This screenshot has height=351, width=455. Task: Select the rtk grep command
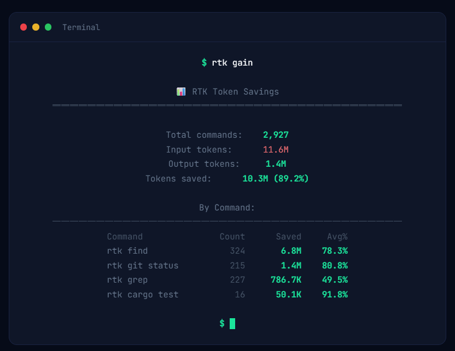click(x=127, y=280)
